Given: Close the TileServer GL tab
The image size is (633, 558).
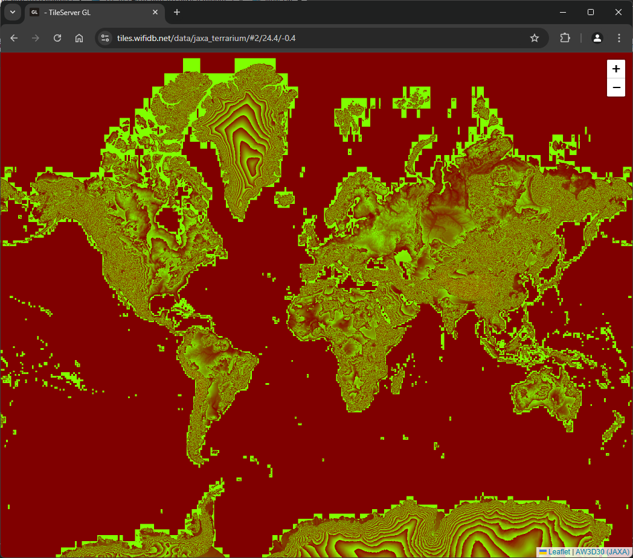Looking at the screenshot, I should pyautogui.click(x=156, y=12).
